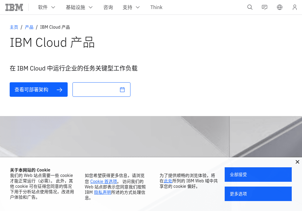Expand the 基础设施 dropdown menu
The image size is (302, 211).
coord(79,7)
